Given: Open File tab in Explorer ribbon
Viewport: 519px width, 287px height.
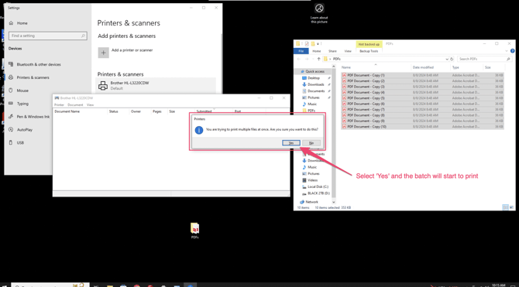Looking at the screenshot, I should tap(301, 51).
